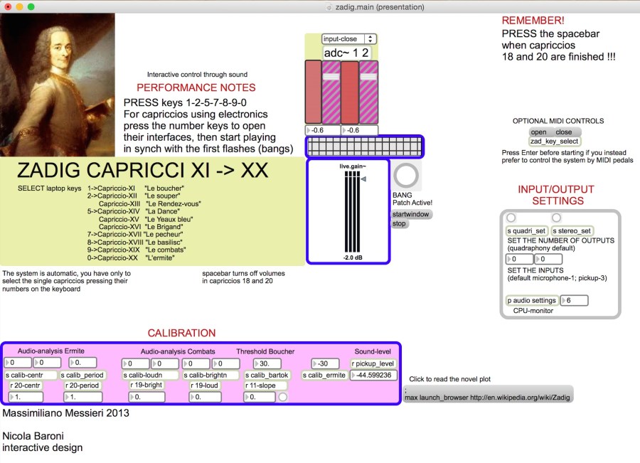640x463 pixels.
Task: Click the BANG Patch Active button
Action: tap(407, 176)
